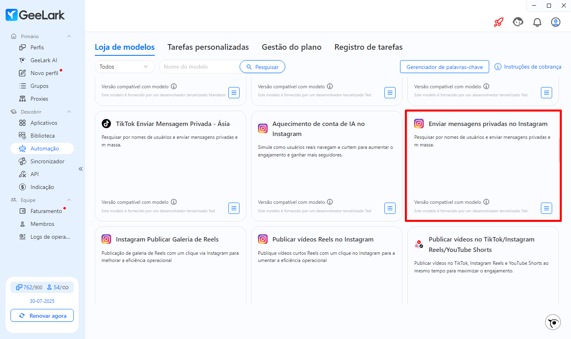
Task: Open Faturamento section
Action: 46,211
